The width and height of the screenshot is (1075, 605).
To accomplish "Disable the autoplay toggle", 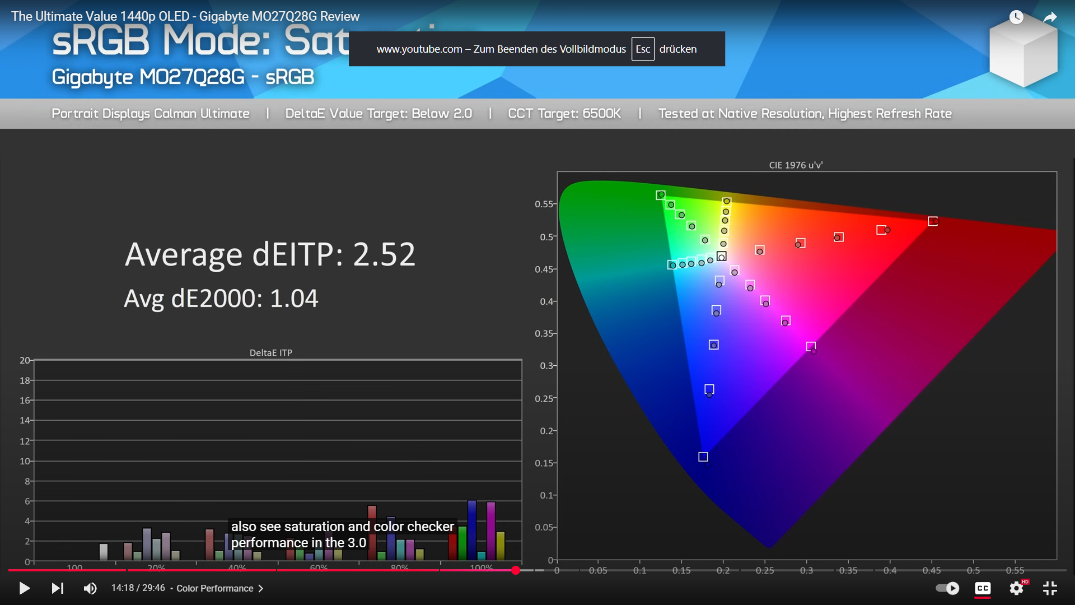I will point(948,588).
